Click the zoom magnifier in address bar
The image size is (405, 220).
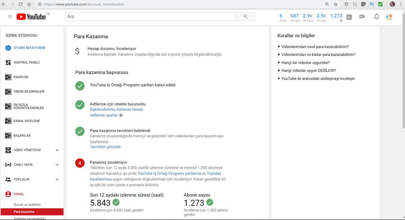[x=327, y=4]
